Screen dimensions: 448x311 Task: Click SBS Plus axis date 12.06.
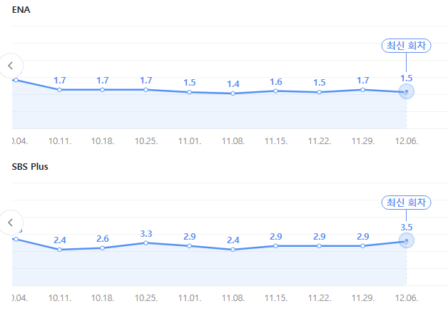[x=407, y=298]
